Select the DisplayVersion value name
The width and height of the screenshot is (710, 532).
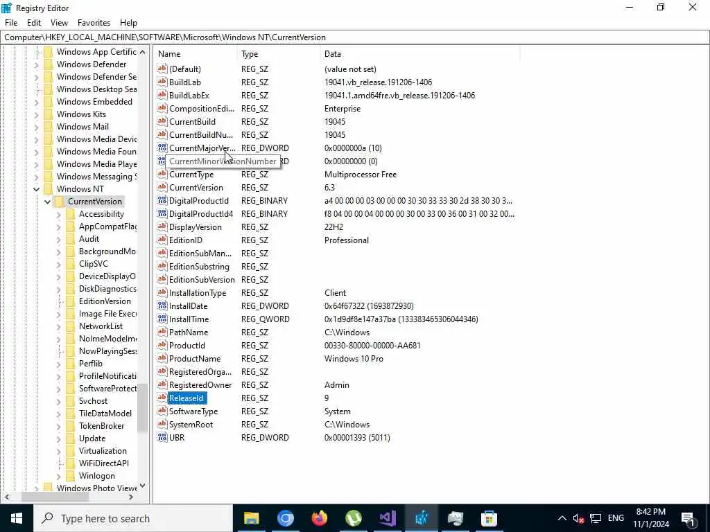pos(195,227)
